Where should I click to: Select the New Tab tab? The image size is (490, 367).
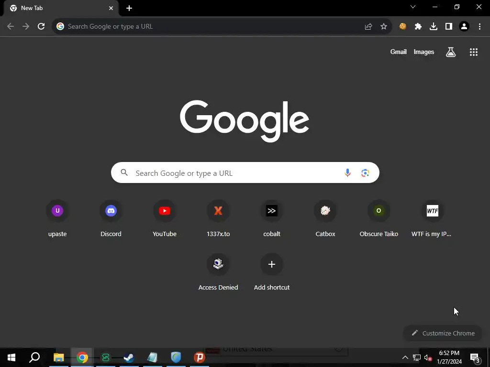(x=61, y=8)
